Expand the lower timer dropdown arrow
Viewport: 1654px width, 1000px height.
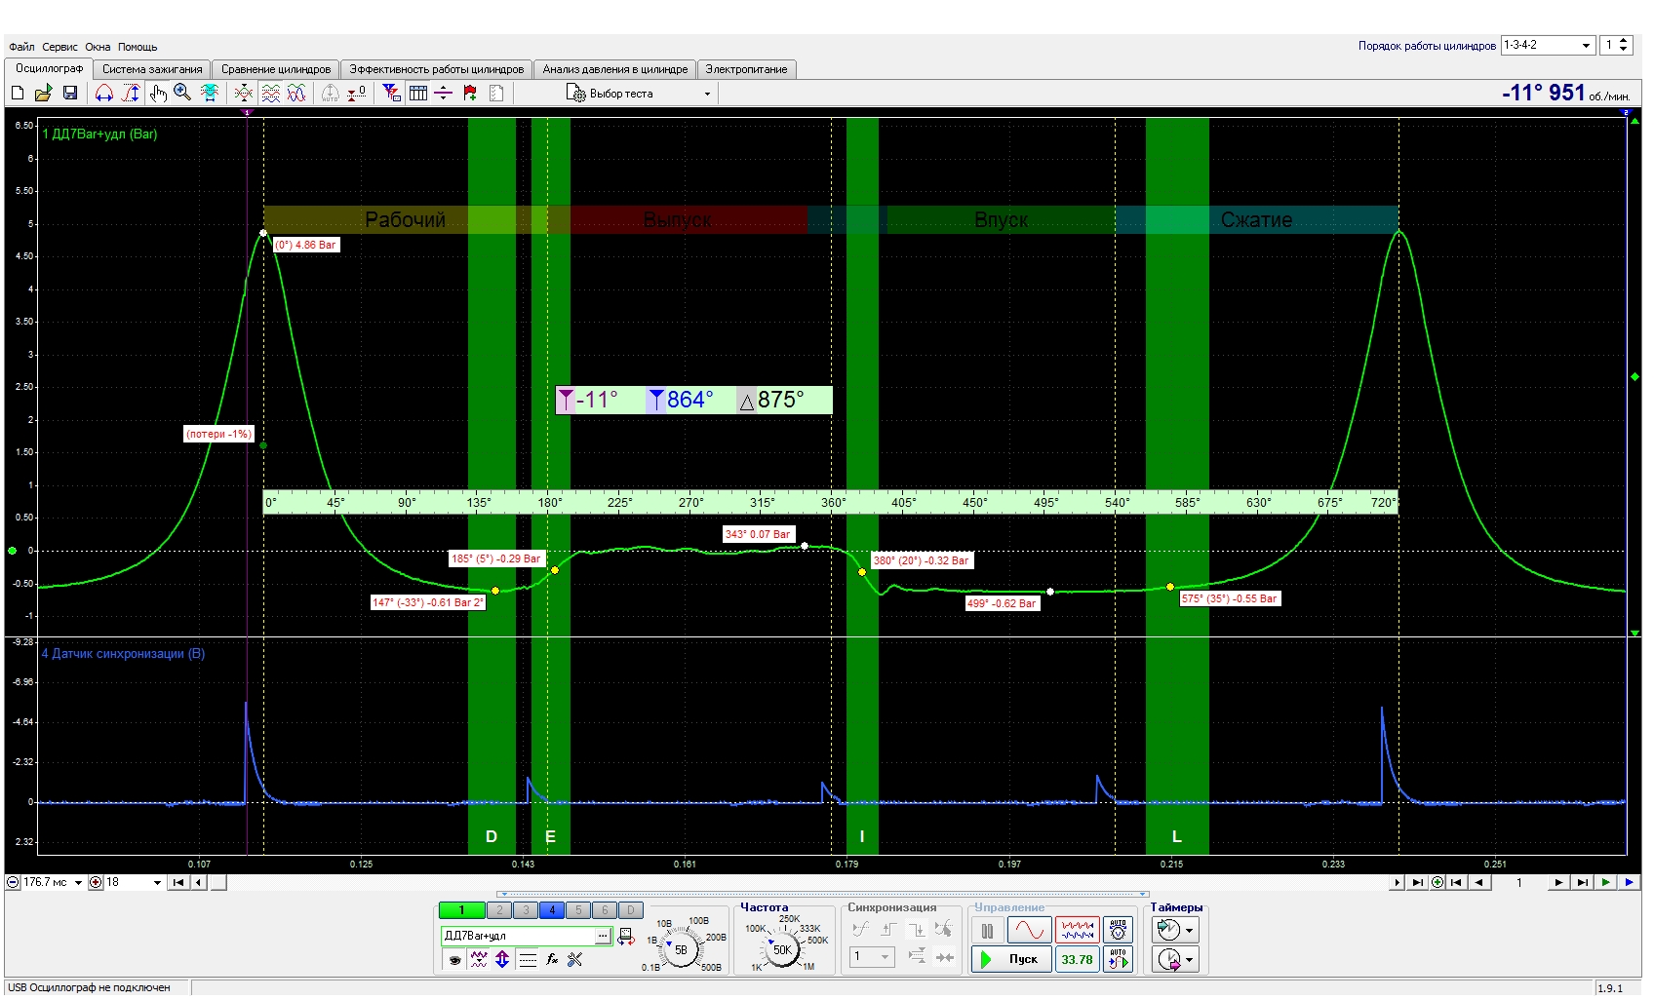point(1190,960)
